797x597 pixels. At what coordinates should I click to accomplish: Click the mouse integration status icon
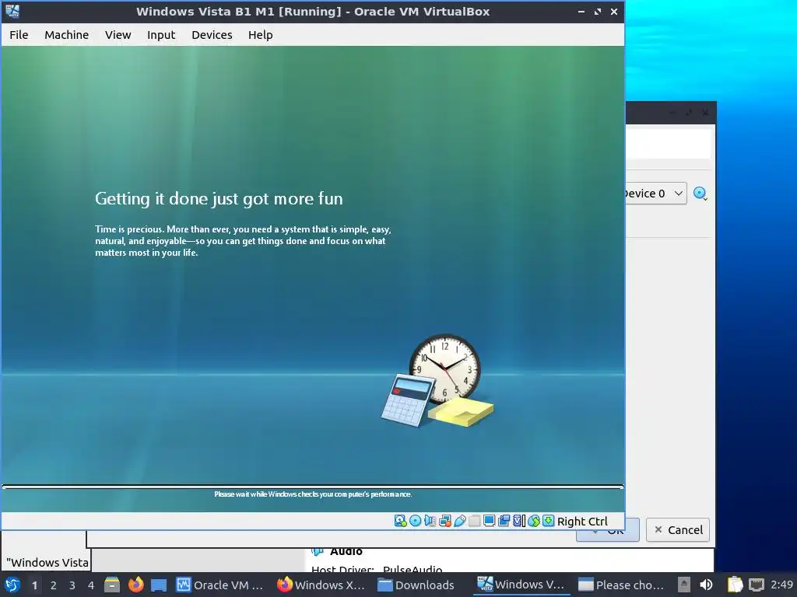pos(534,521)
